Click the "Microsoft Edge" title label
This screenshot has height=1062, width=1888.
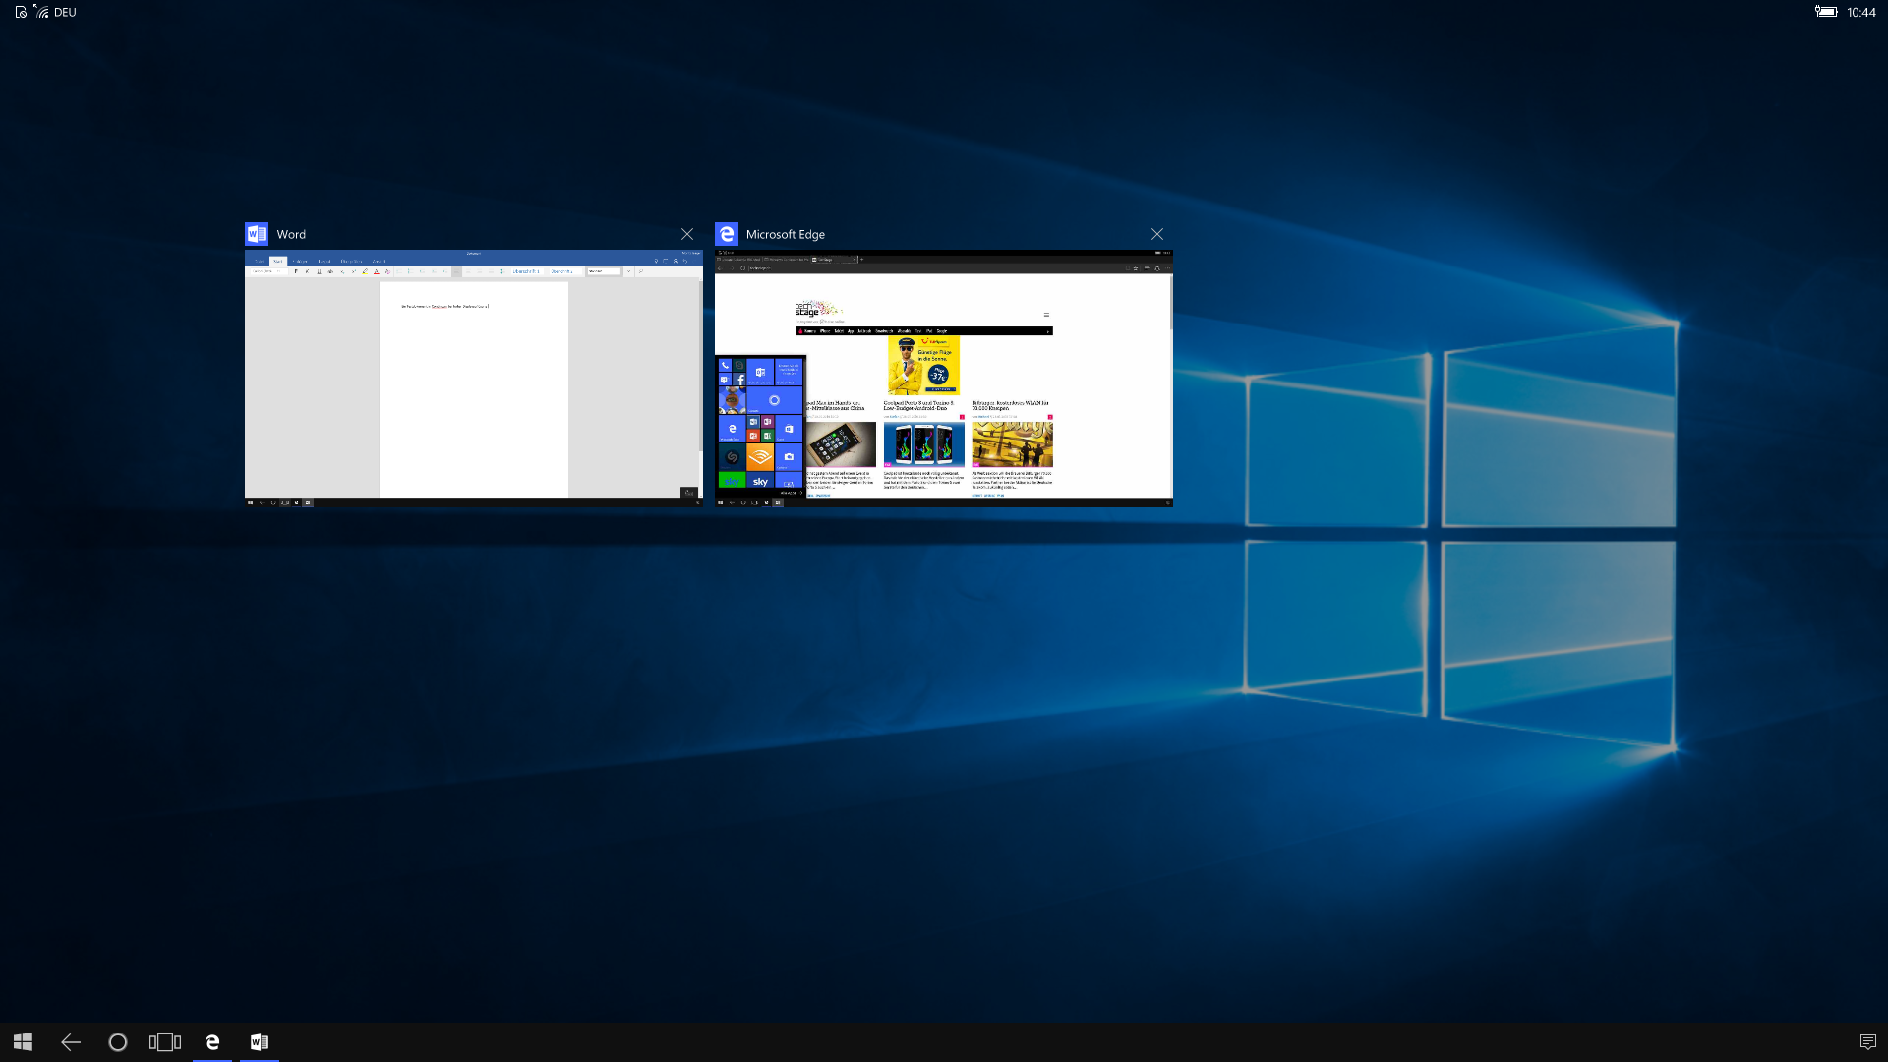785,234
